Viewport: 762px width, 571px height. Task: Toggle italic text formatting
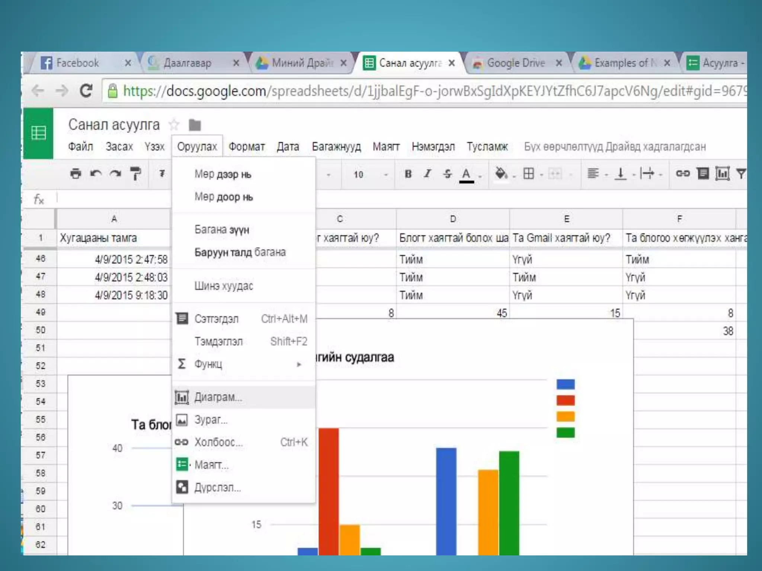(x=428, y=174)
